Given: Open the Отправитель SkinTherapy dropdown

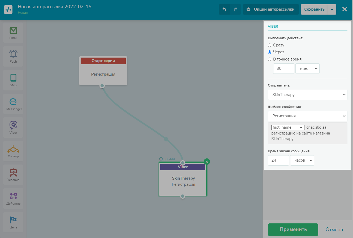Looking at the screenshot, I should pos(308,95).
